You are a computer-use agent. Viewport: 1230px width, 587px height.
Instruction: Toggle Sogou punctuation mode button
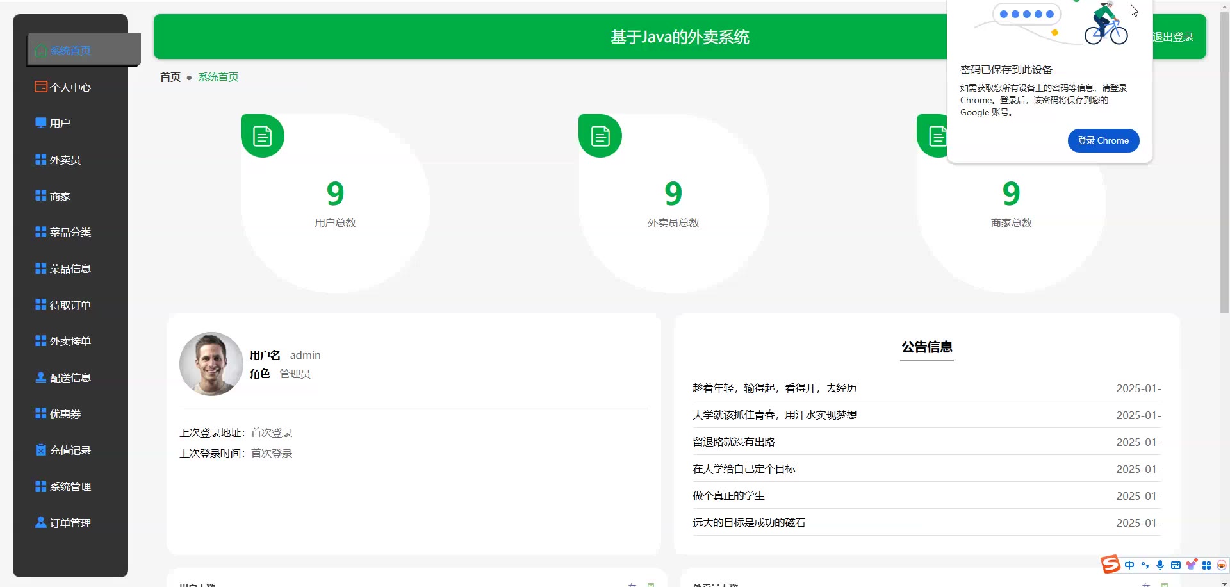(x=1145, y=565)
